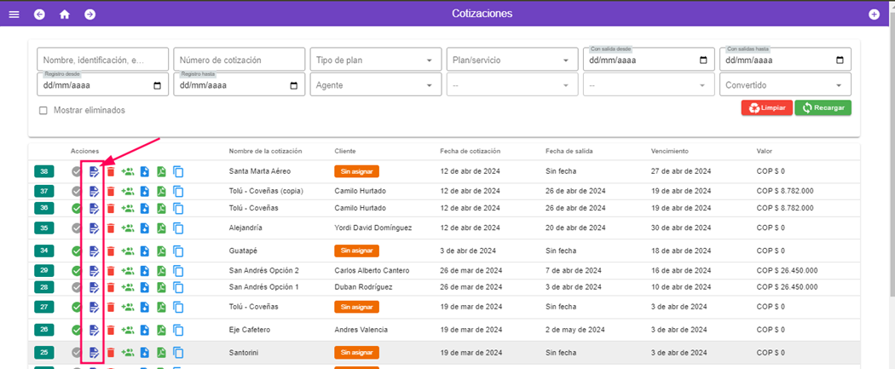
Task: Add a new quotation with plus icon
Action: [874, 14]
